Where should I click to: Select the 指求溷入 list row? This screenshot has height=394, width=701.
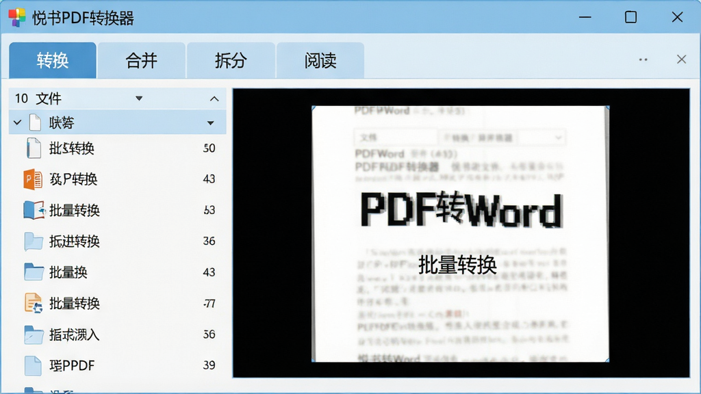(x=118, y=334)
